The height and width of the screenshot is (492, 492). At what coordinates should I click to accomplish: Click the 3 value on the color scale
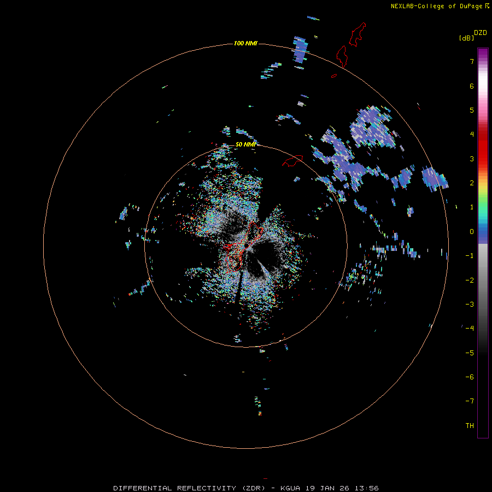(472, 159)
